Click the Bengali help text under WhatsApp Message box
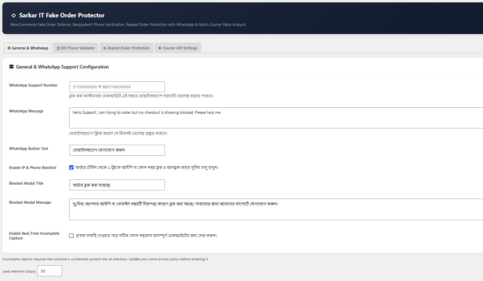This screenshot has width=483, height=281. pyautogui.click(x=118, y=133)
